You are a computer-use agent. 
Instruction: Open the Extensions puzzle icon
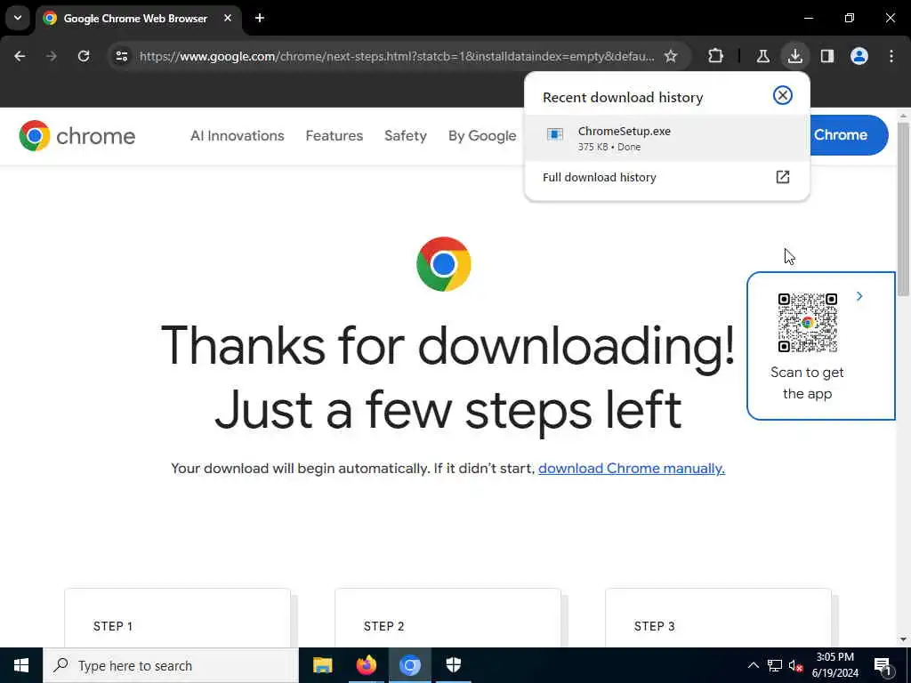[716, 56]
